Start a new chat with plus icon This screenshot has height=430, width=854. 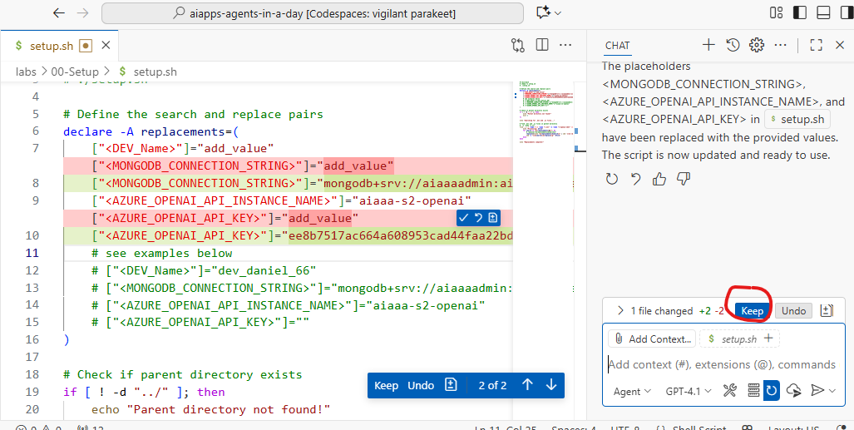coord(708,45)
